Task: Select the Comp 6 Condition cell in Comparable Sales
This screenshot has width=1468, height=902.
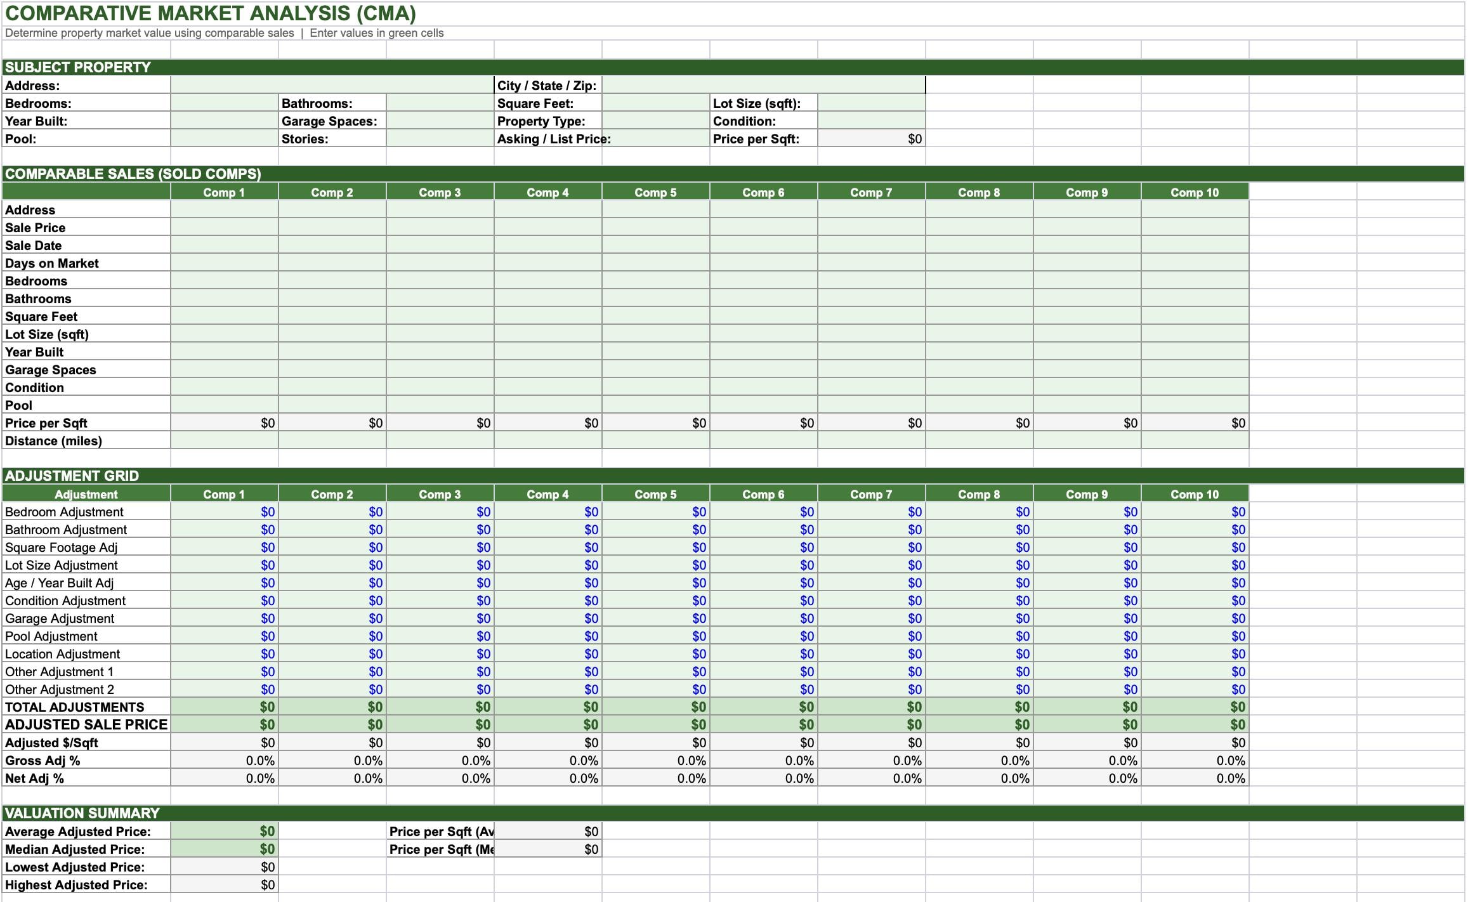Action: point(764,387)
